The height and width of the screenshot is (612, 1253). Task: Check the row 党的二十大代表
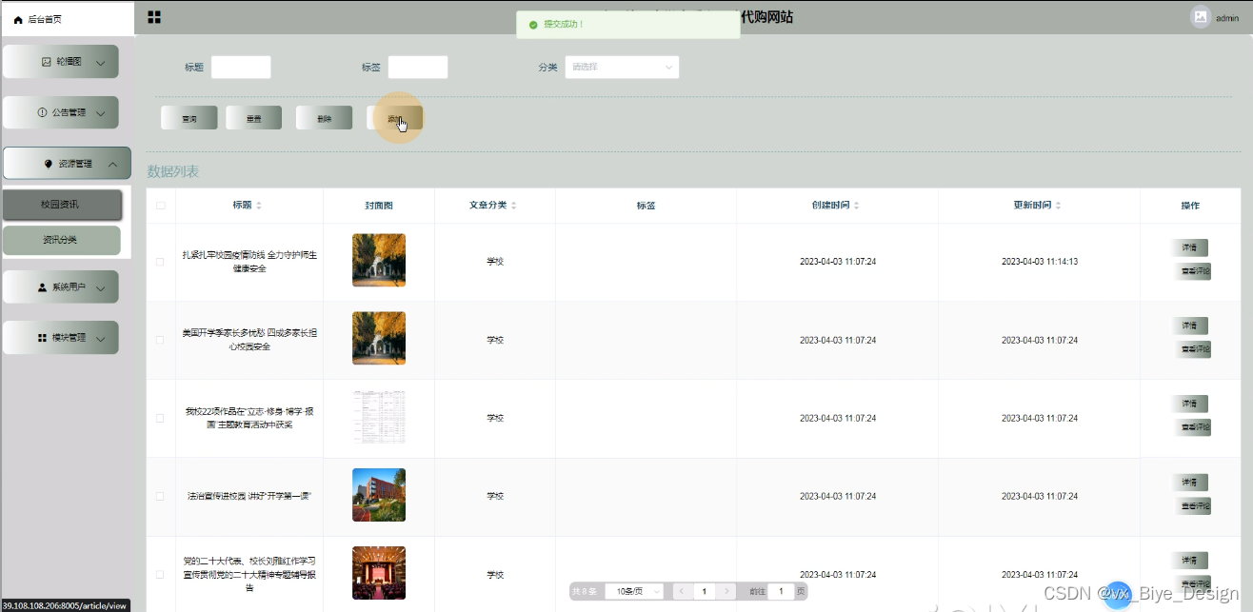[x=160, y=574]
